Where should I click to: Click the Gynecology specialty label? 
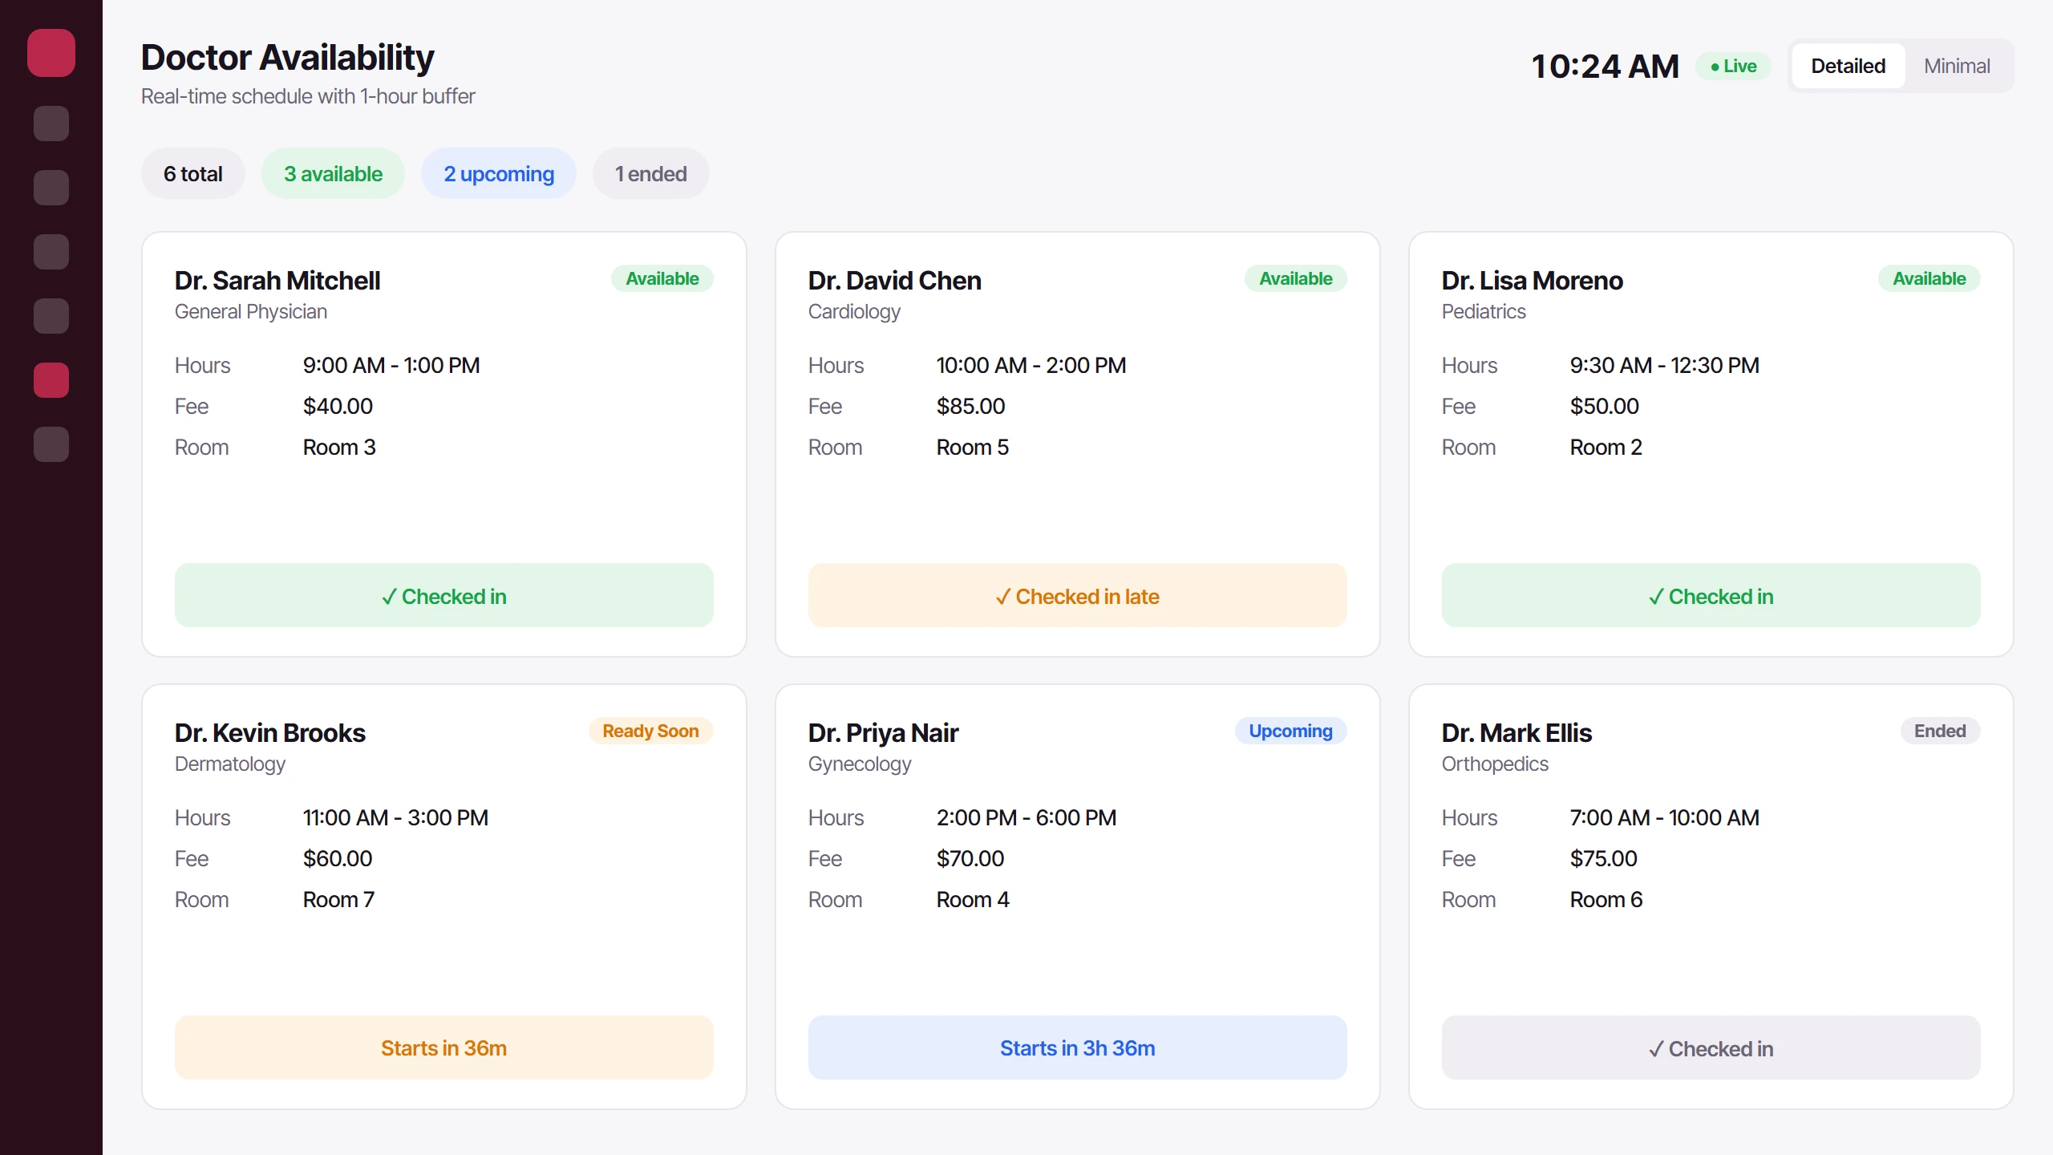tap(860, 764)
